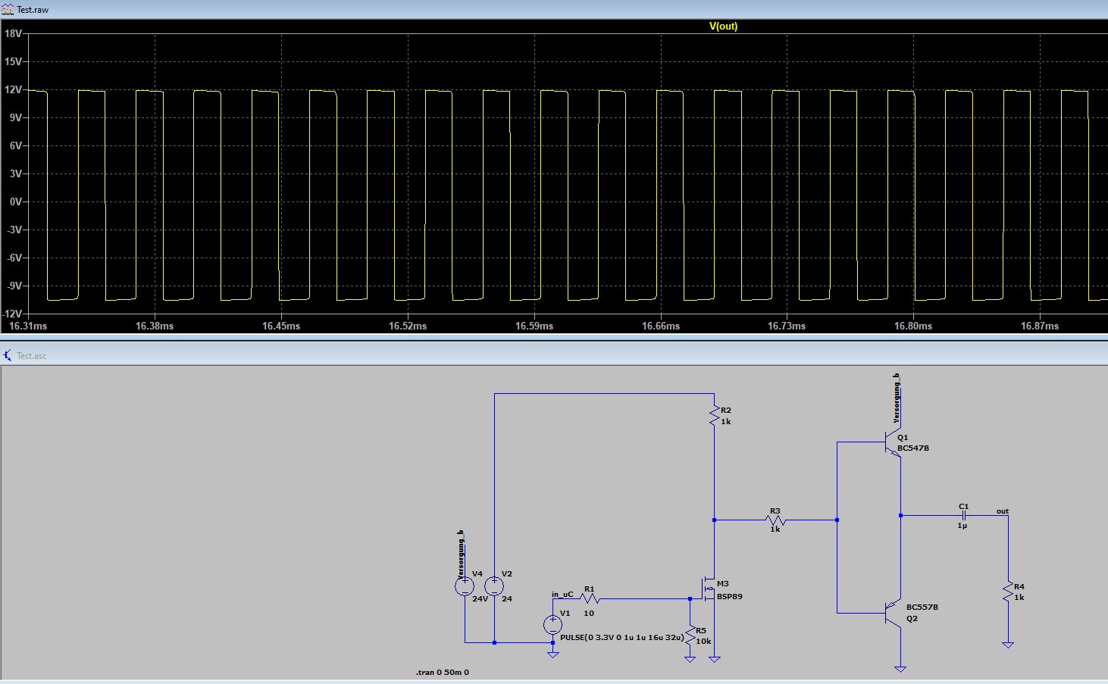This screenshot has width=1108, height=684.
Task: Click the 6V vertical axis label
Action: pyautogui.click(x=15, y=146)
